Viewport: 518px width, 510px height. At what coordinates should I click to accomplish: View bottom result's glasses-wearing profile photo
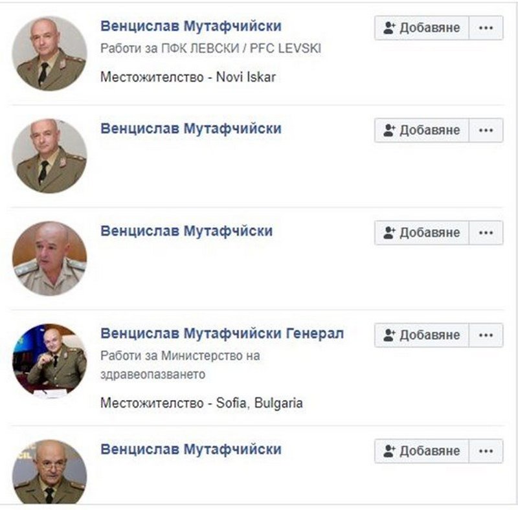click(x=50, y=472)
